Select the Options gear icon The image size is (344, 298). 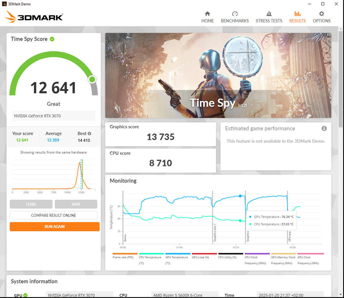tap(321, 14)
